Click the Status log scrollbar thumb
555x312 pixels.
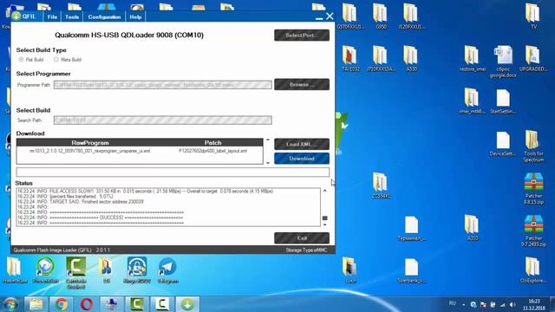[x=324, y=218]
